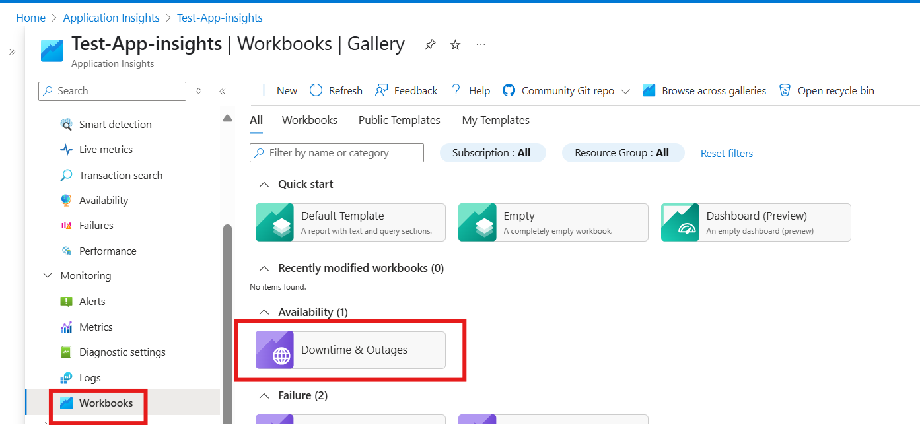Viewport: 920px width, 425px height.
Task: Click the Performance icon in sidebar
Action: (x=66, y=251)
